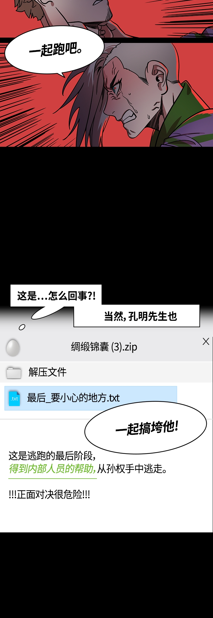
Task: Click the warning line !!!正面对决很危险!!!
Action: point(49,494)
